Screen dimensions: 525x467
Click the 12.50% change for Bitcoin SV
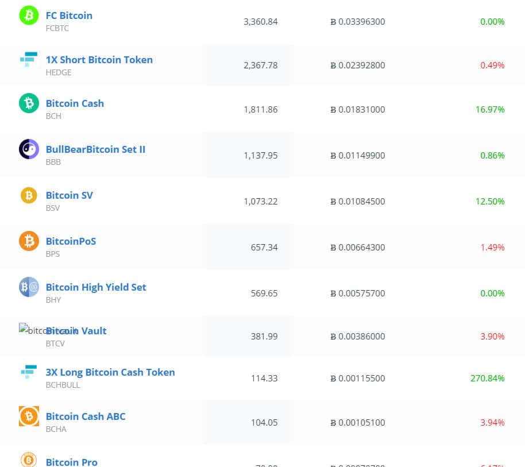(490, 201)
